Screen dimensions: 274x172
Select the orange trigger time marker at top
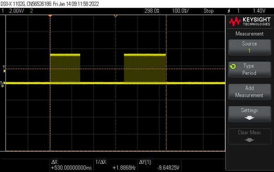click(x=50, y=16)
